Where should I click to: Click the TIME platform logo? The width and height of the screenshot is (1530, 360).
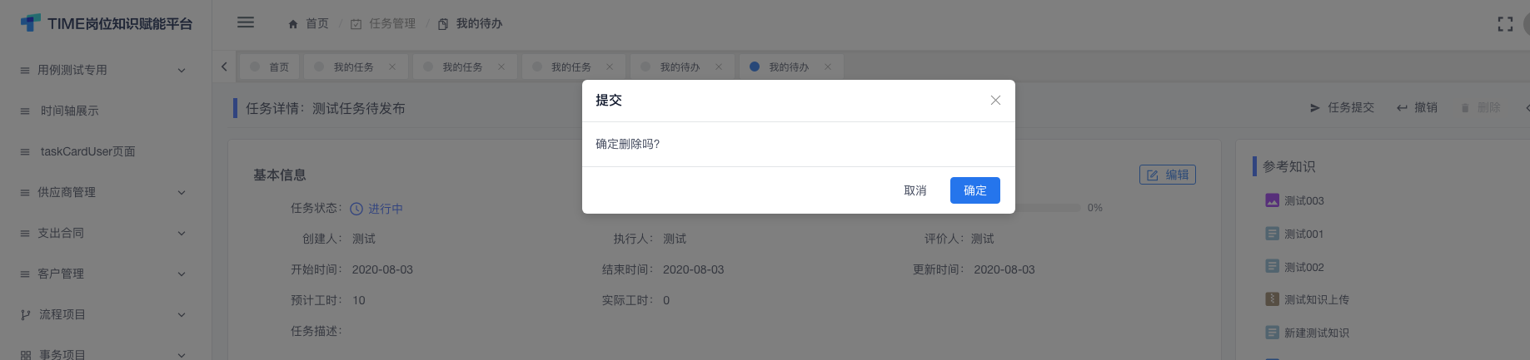107,23
